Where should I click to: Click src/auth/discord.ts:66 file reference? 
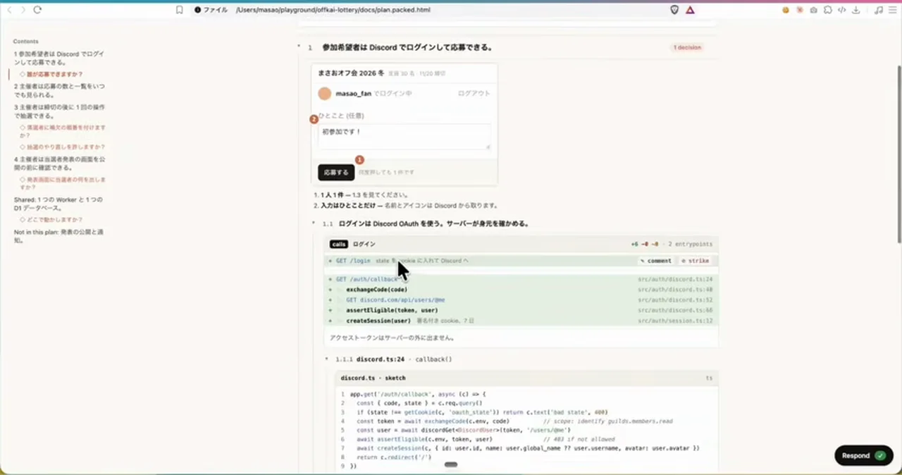(675, 310)
